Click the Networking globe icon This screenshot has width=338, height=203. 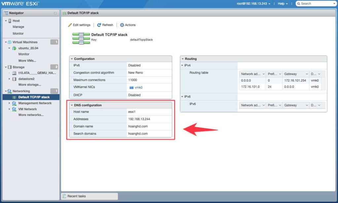(10, 91)
